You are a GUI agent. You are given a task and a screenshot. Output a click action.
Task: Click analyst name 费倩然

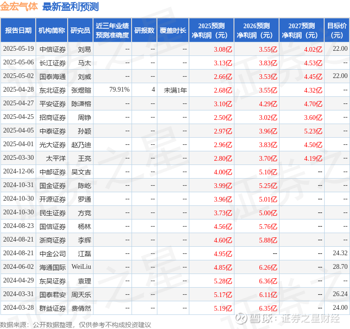(81, 308)
